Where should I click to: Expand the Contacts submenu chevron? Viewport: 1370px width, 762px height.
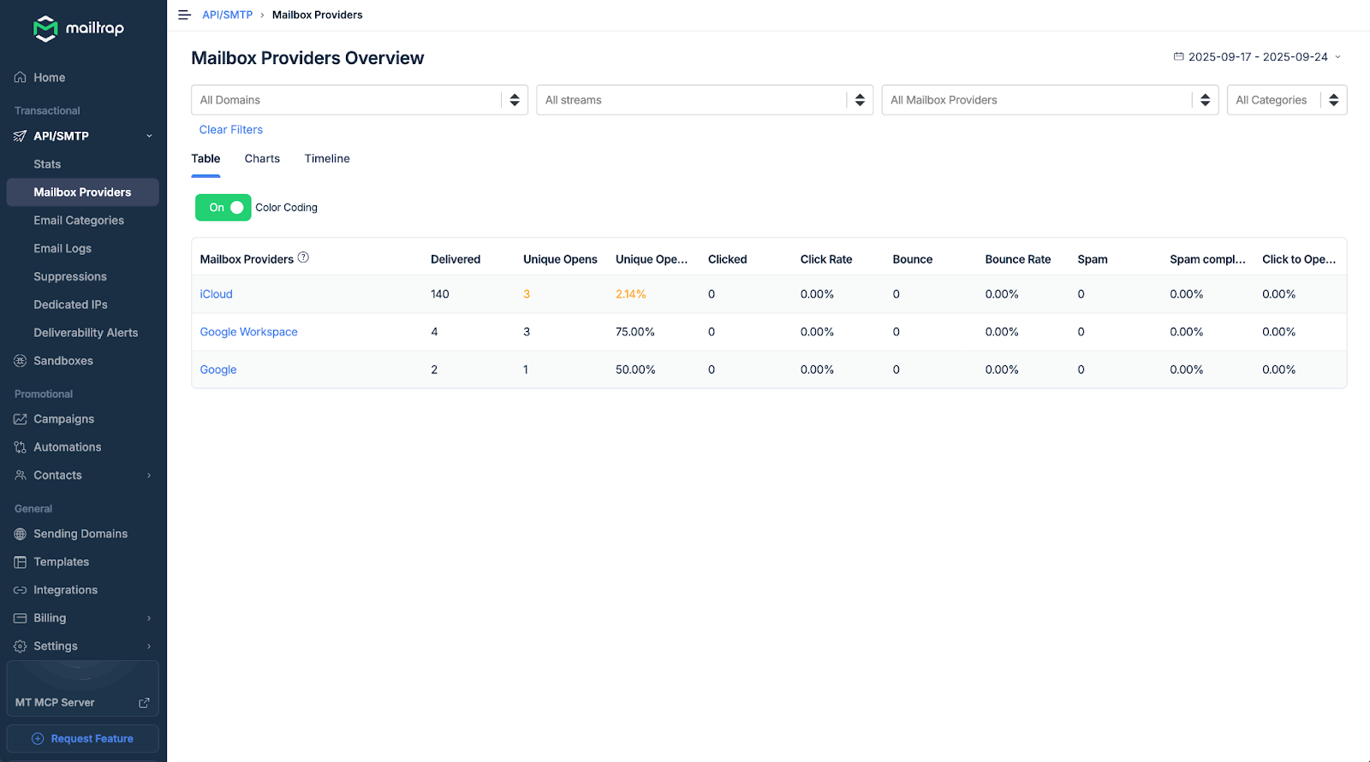(149, 476)
